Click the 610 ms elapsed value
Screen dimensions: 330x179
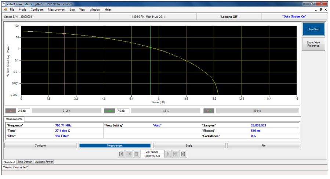pos(255,130)
